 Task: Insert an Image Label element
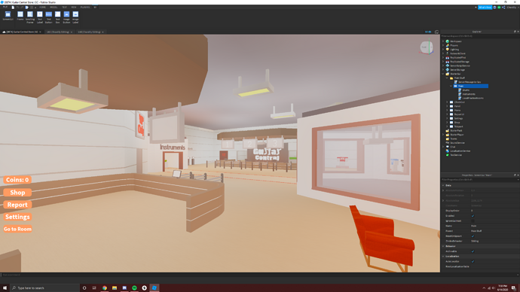click(x=75, y=17)
